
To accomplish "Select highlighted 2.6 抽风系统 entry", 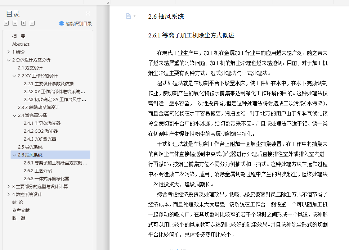I will point(50,155).
